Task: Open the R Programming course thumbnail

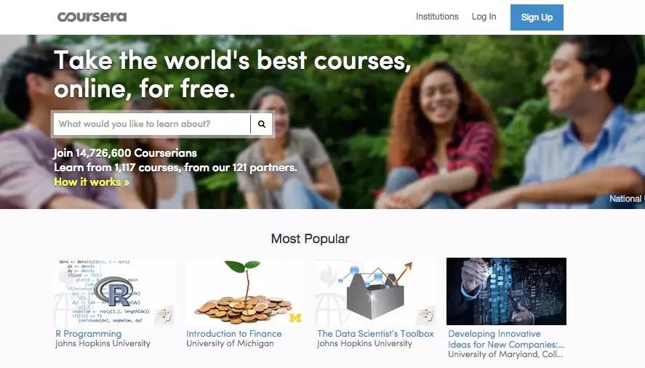Action: [115, 292]
